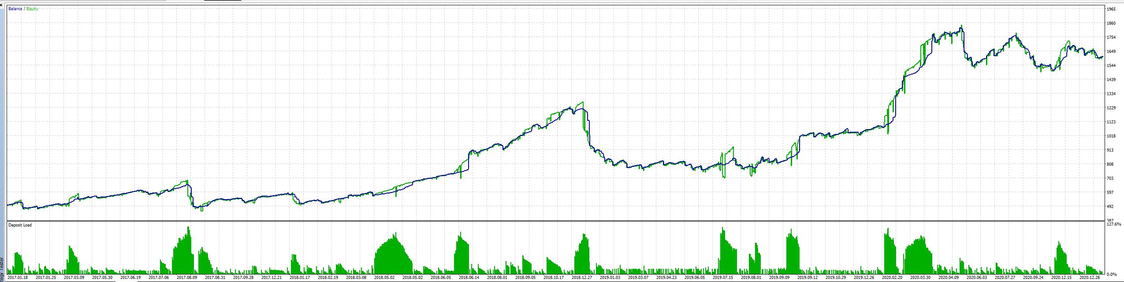The image size is (1124, 282).
Task: Select the 2019.08.01 date label
Action: pos(751,278)
